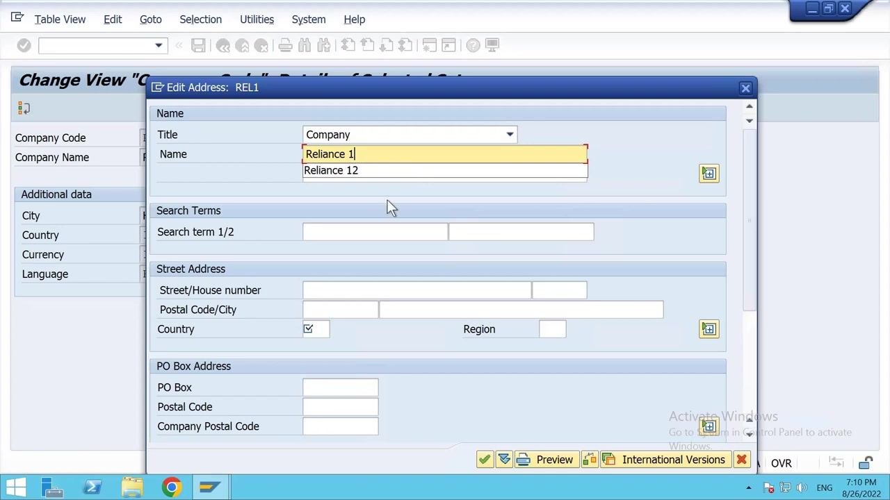
Task: Open the Selection menu
Action: [200, 19]
